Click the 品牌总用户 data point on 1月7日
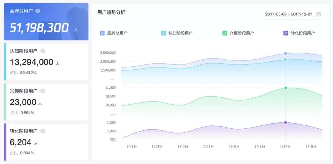333x164 pixels. [286, 53]
